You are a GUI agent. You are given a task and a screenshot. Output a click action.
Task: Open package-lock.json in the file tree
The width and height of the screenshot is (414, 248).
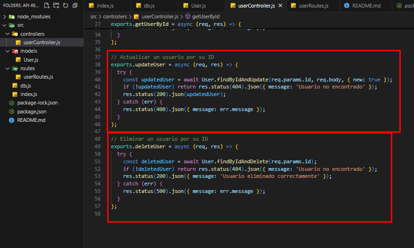pos(42,103)
